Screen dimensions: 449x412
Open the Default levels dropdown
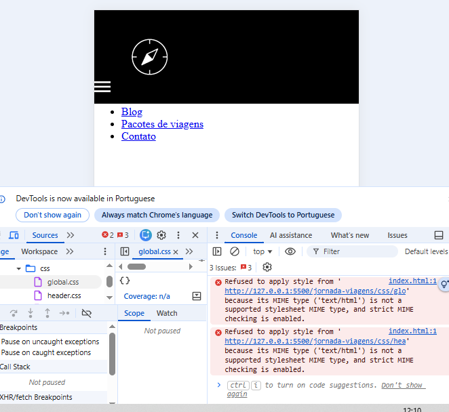coord(427,251)
